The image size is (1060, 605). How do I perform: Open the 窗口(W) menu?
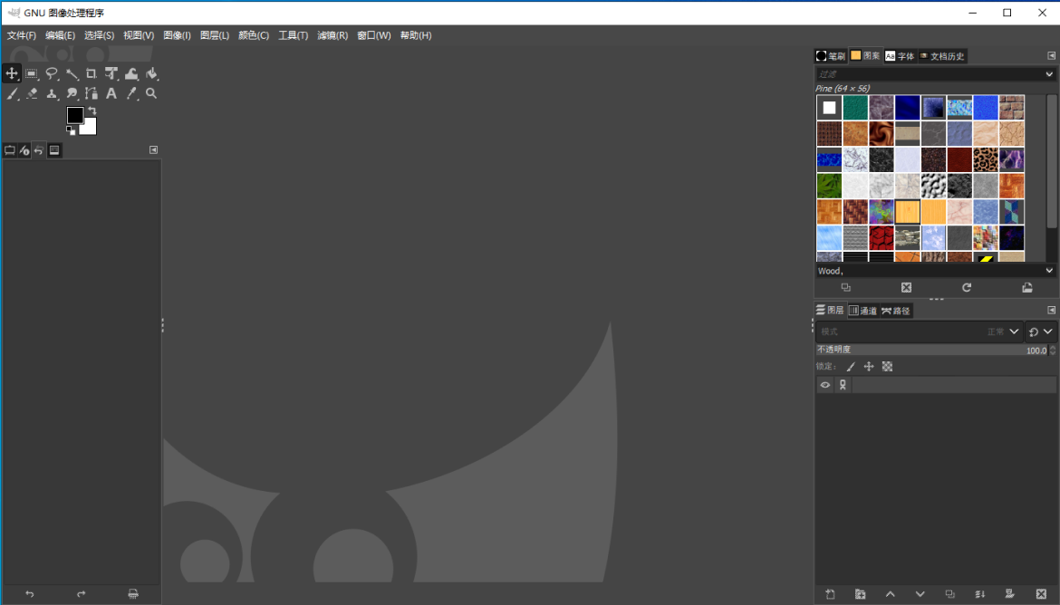(374, 35)
